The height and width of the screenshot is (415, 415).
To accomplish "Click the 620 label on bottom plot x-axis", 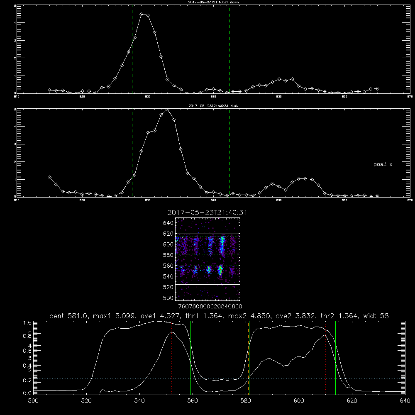I will click(352, 401).
